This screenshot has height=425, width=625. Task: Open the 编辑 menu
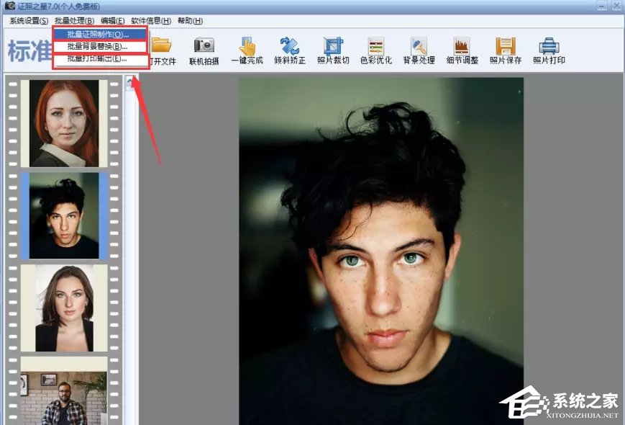coord(113,21)
